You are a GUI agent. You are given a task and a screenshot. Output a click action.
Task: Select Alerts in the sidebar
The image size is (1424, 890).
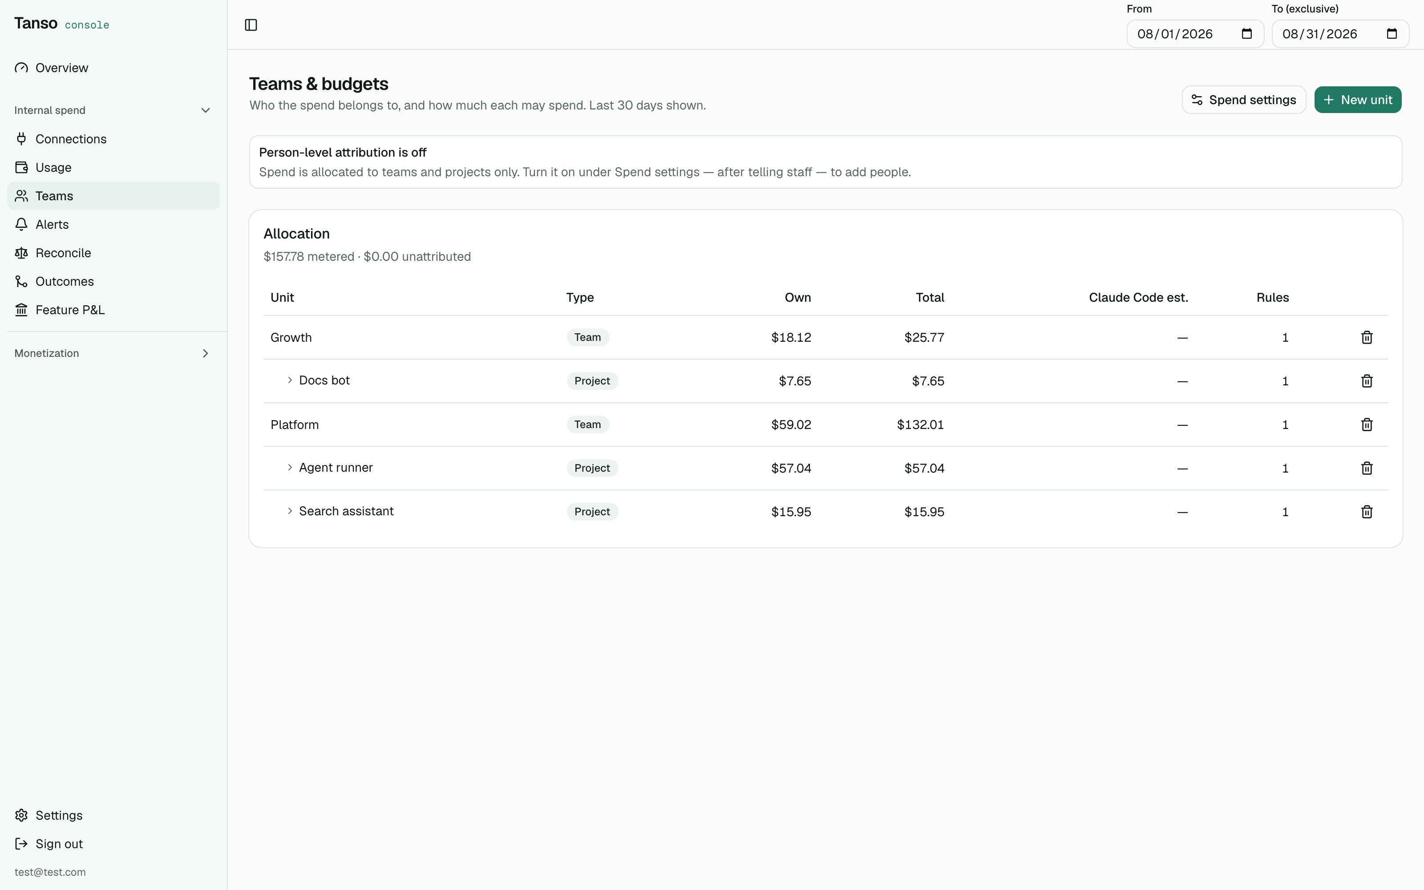(x=113, y=224)
